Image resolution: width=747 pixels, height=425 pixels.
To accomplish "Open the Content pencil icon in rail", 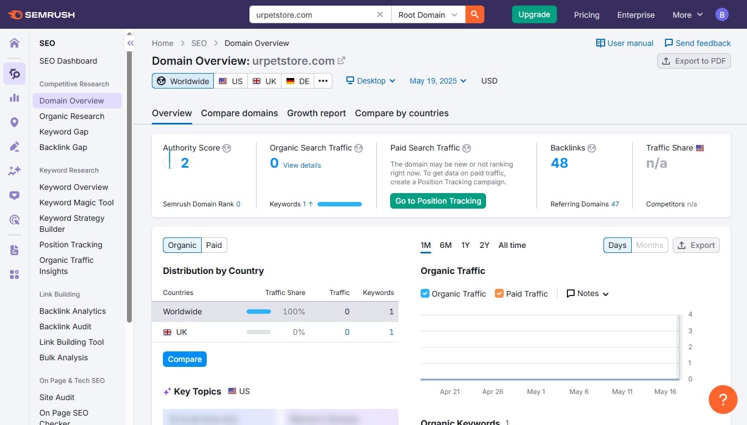I will pos(14,147).
